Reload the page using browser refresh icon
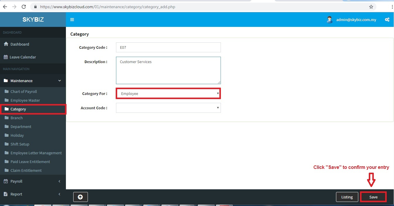The width and height of the screenshot is (394, 206). (24, 7)
